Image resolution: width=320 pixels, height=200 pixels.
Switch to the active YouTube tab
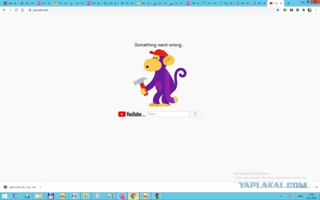coord(275,3)
